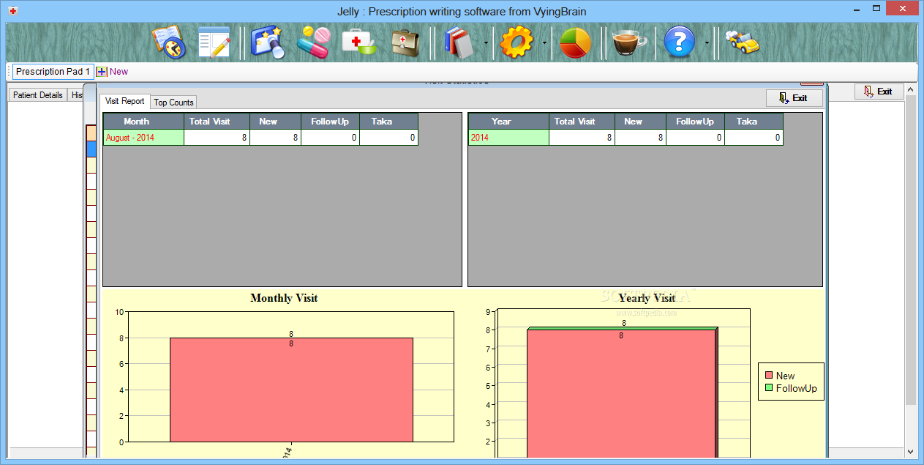Click Taka header in monthly table
The image size is (924, 465).
pyautogui.click(x=388, y=122)
